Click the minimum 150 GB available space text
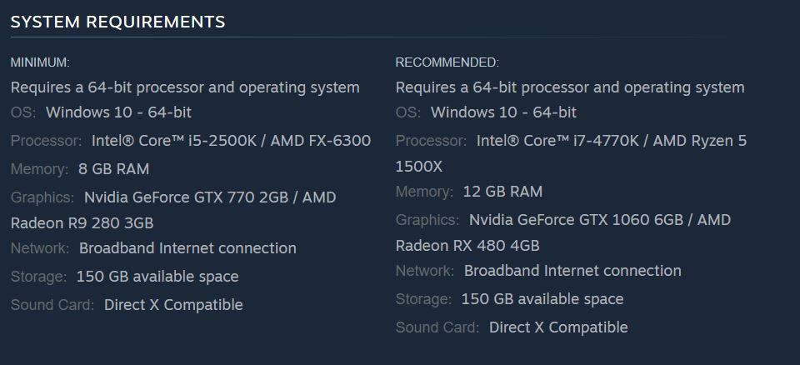Image resolution: width=800 pixels, height=365 pixels. click(157, 277)
